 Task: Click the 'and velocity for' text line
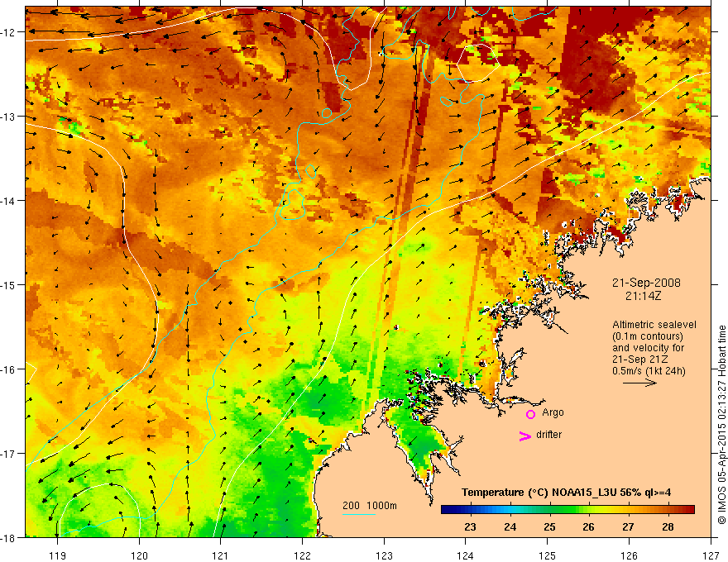tap(648, 348)
